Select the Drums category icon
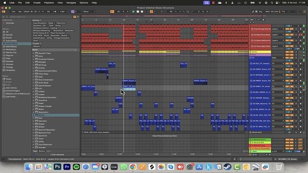The height and width of the screenshot is (173, 308). click(4, 37)
